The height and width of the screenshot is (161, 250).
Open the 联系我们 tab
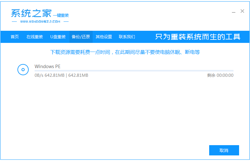[x=127, y=37]
